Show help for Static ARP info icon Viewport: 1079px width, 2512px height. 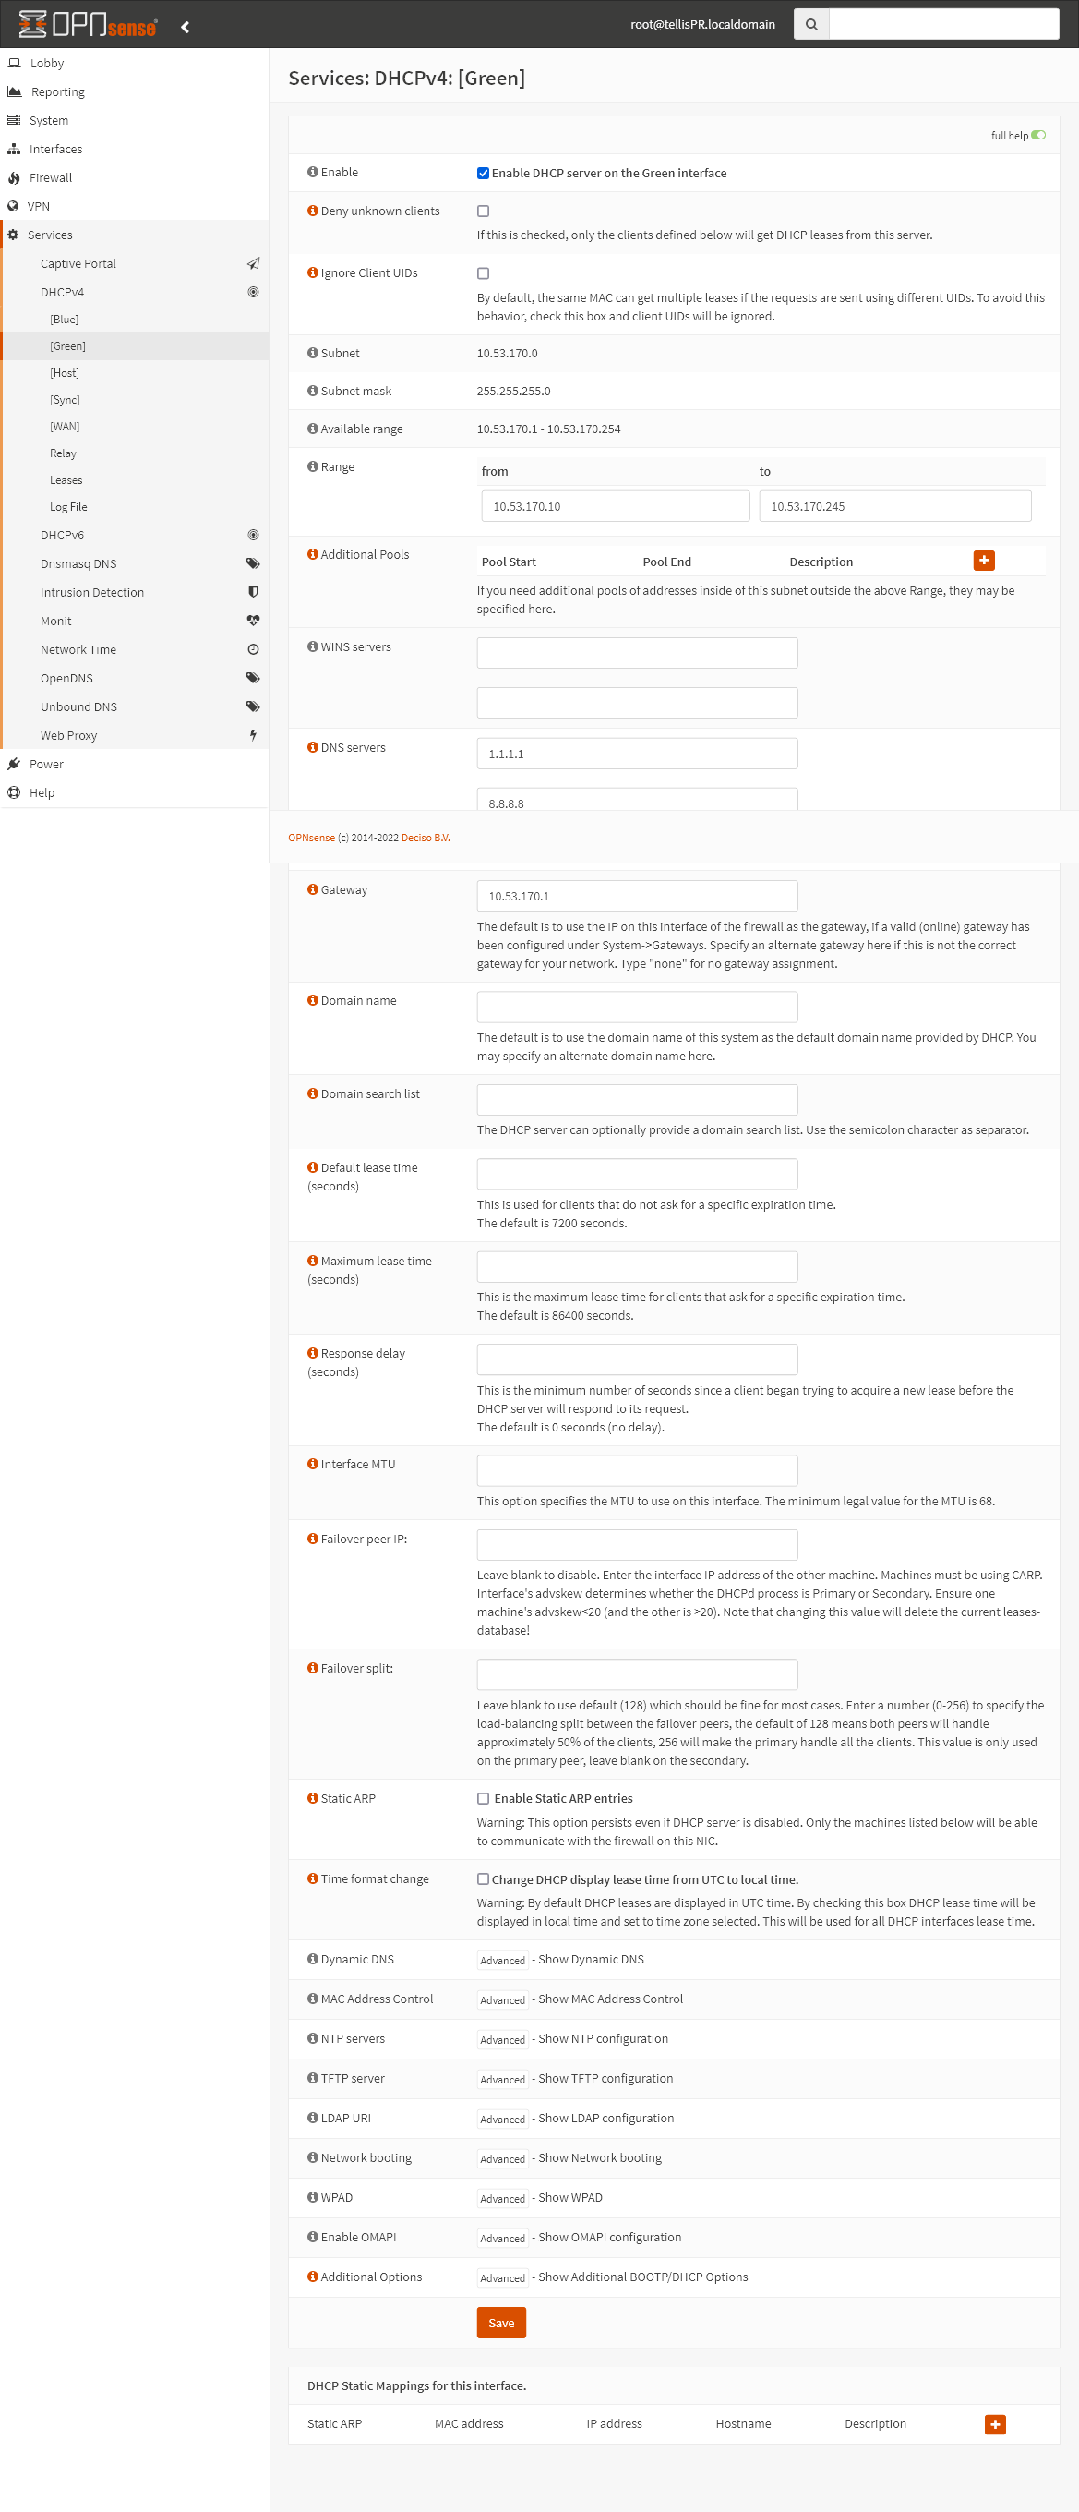pos(313,1798)
